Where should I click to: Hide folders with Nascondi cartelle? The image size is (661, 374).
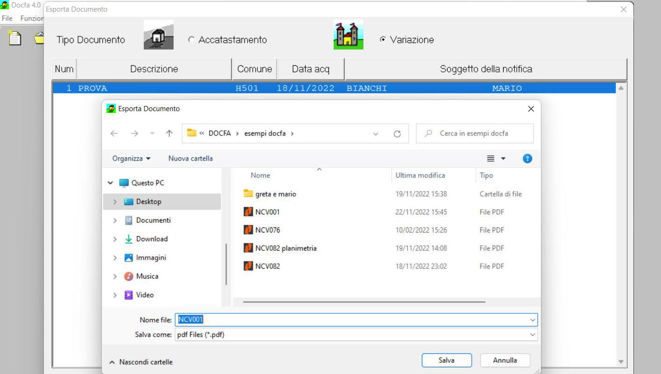point(141,362)
